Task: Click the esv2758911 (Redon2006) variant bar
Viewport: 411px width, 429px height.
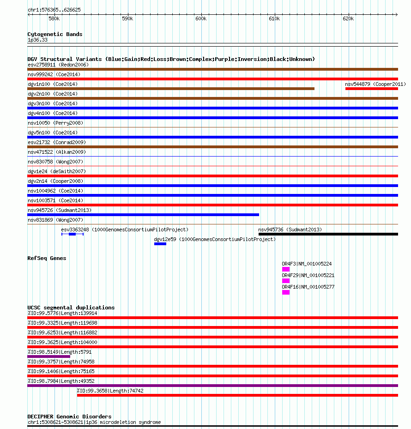Action: click(x=212, y=69)
